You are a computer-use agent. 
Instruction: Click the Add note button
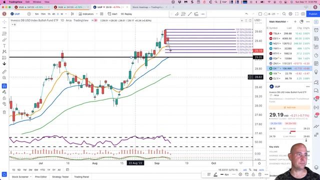point(289,107)
